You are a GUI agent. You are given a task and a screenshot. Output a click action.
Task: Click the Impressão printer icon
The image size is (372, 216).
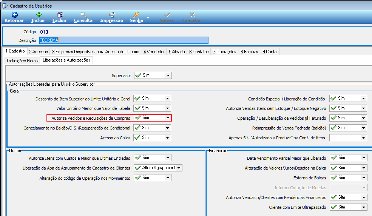pos(112,15)
